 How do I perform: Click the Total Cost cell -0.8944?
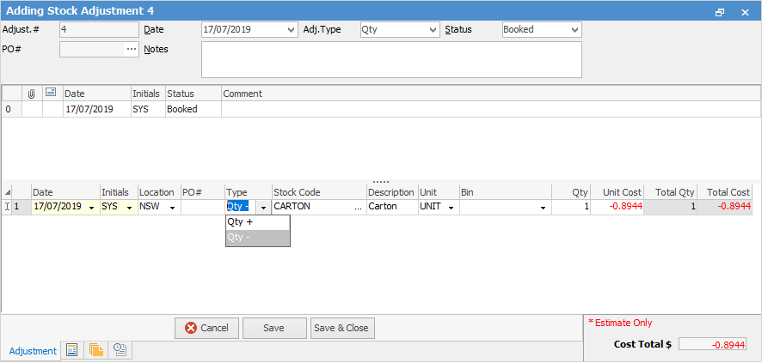[x=724, y=207]
